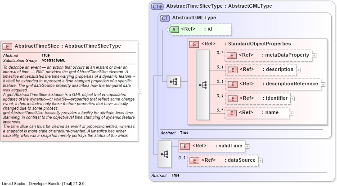The height and width of the screenshot is (186, 337).
Task: Select '<Ref> : validTime' label
Action: click(217, 146)
